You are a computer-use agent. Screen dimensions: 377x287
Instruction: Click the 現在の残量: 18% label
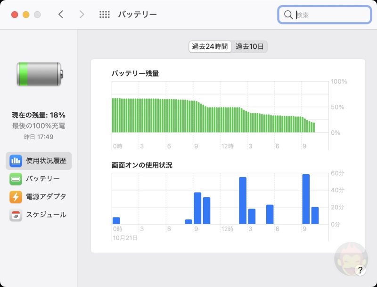point(38,115)
